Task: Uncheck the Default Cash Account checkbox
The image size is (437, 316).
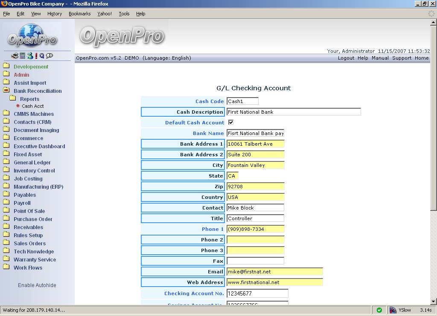Action: pos(231,123)
